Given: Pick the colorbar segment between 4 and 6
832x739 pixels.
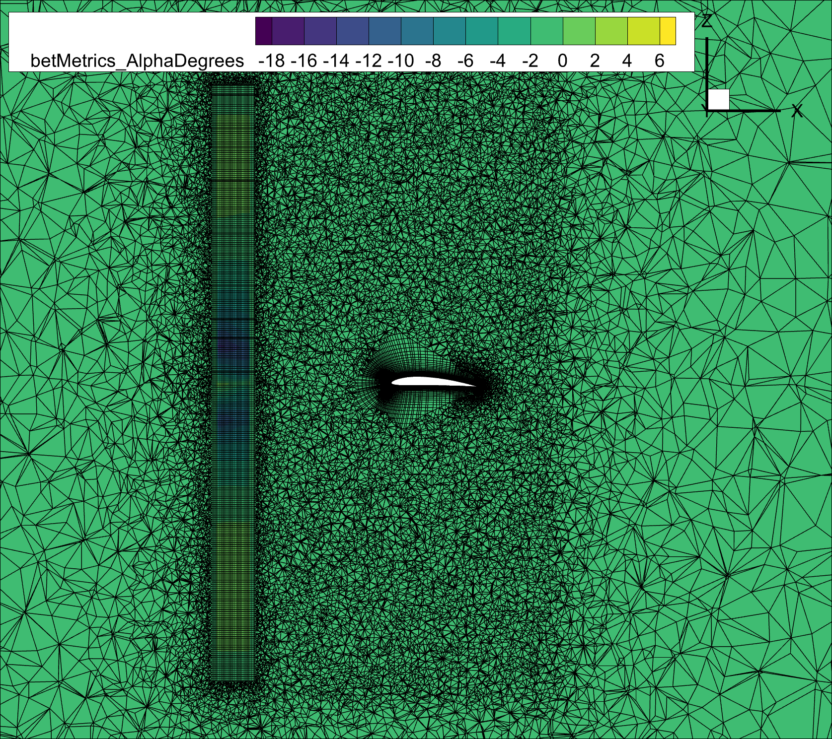Looking at the screenshot, I should tap(644, 31).
